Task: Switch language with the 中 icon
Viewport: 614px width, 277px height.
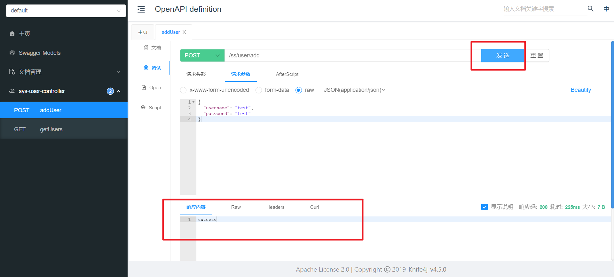Action: 606,9
